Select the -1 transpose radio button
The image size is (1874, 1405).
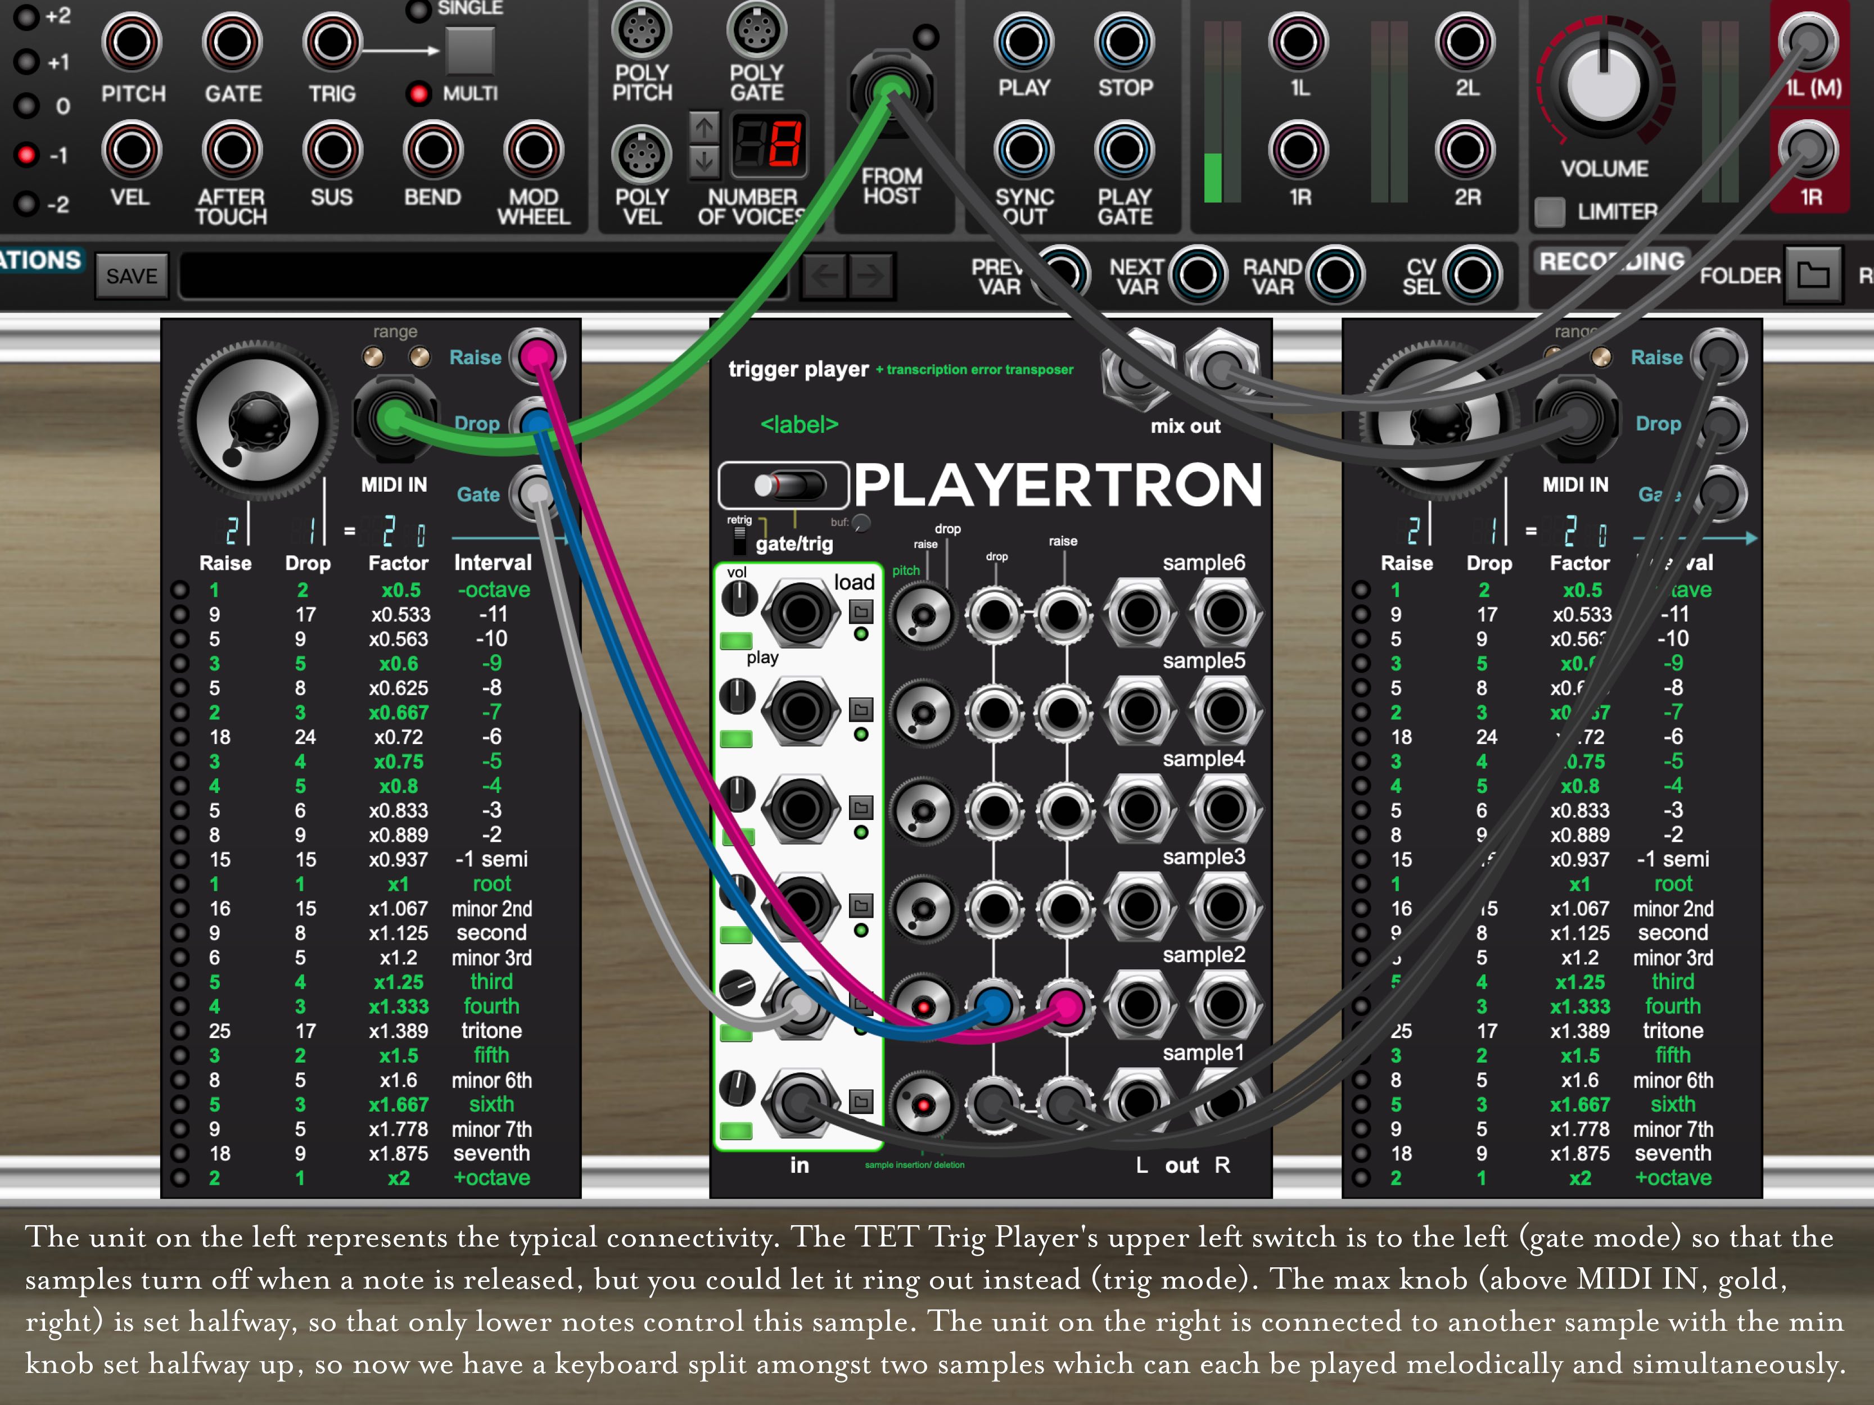click(27, 155)
